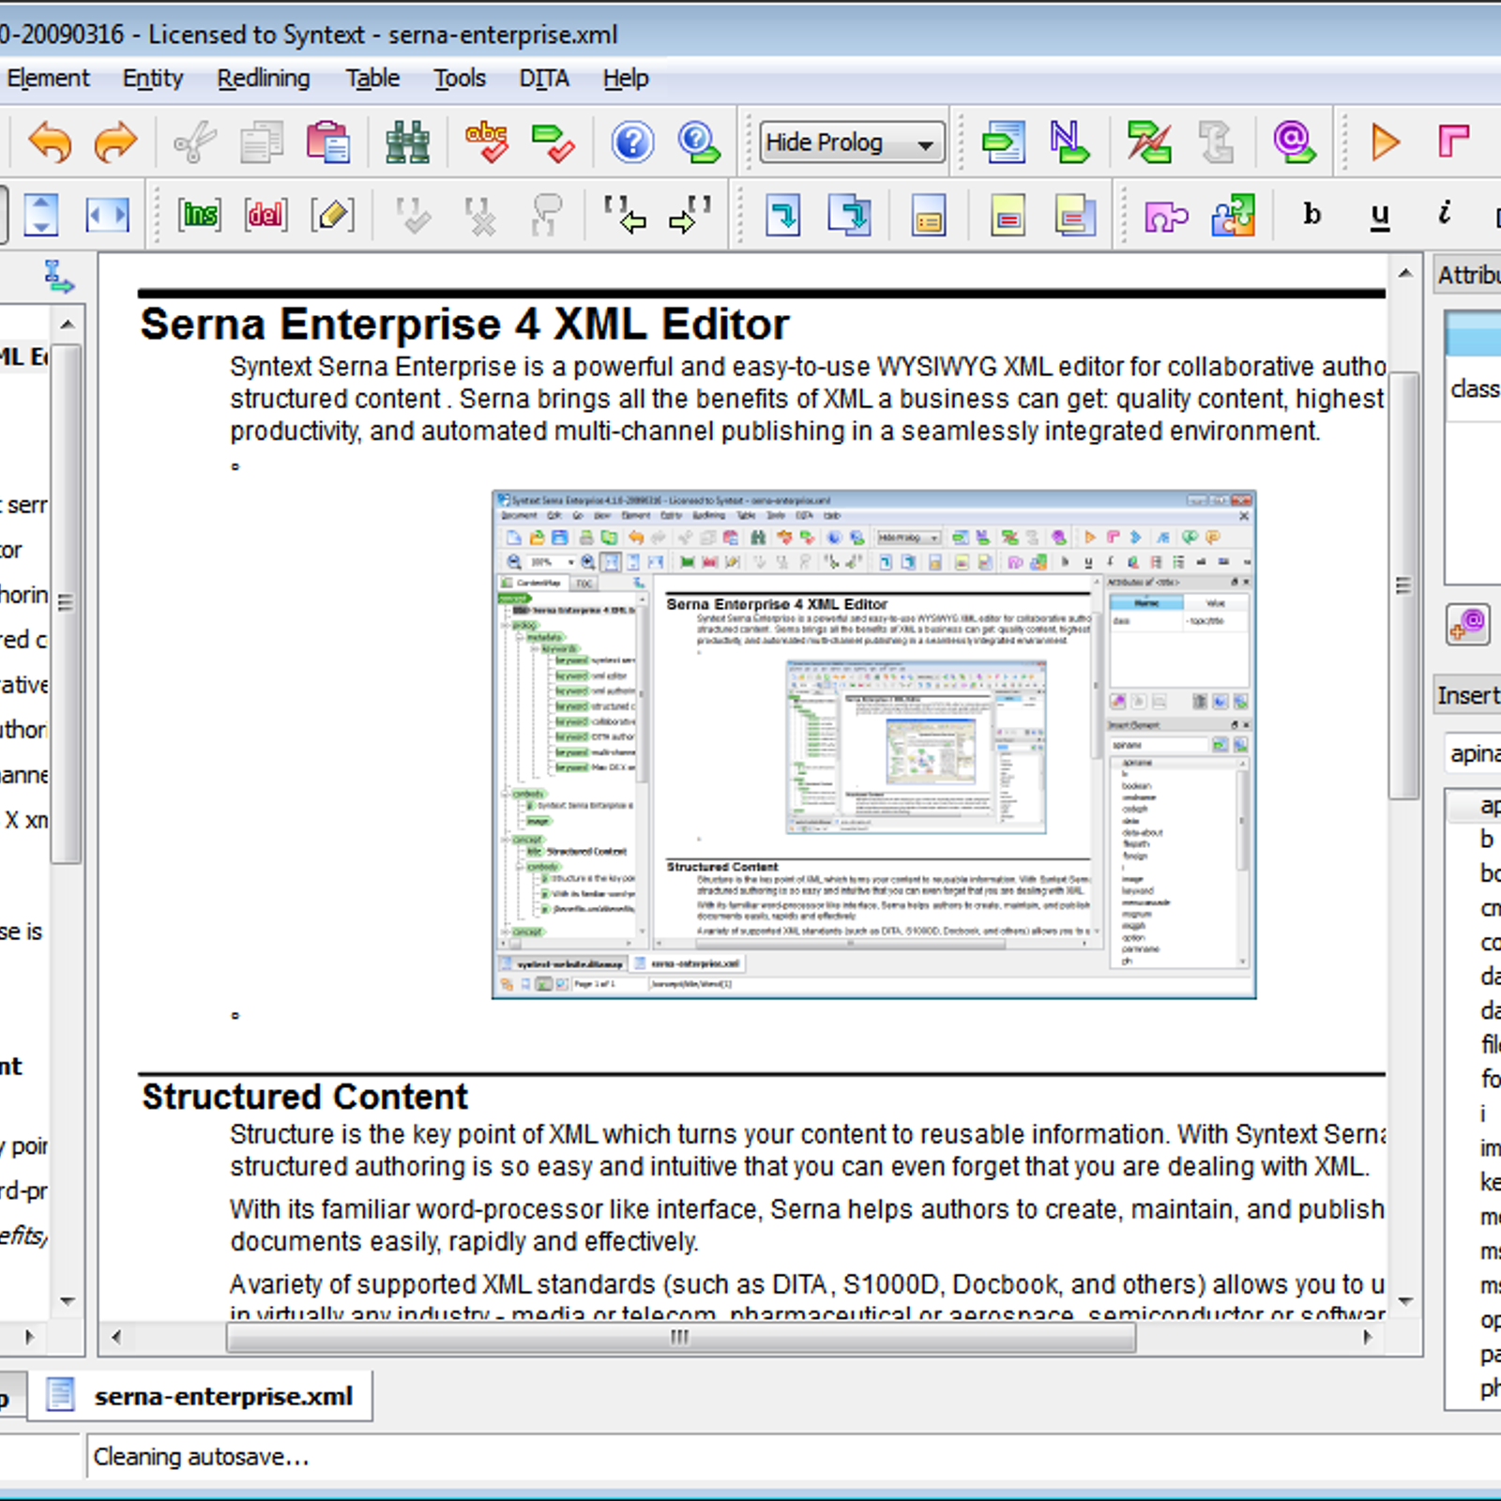Click the double page blue arrow icon
Screen dimensions: 1501x1501
coord(849,215)
